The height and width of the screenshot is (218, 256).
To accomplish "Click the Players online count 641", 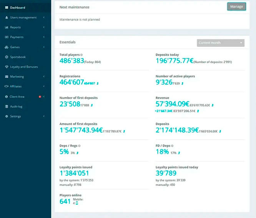I will (x=65, y=201).
